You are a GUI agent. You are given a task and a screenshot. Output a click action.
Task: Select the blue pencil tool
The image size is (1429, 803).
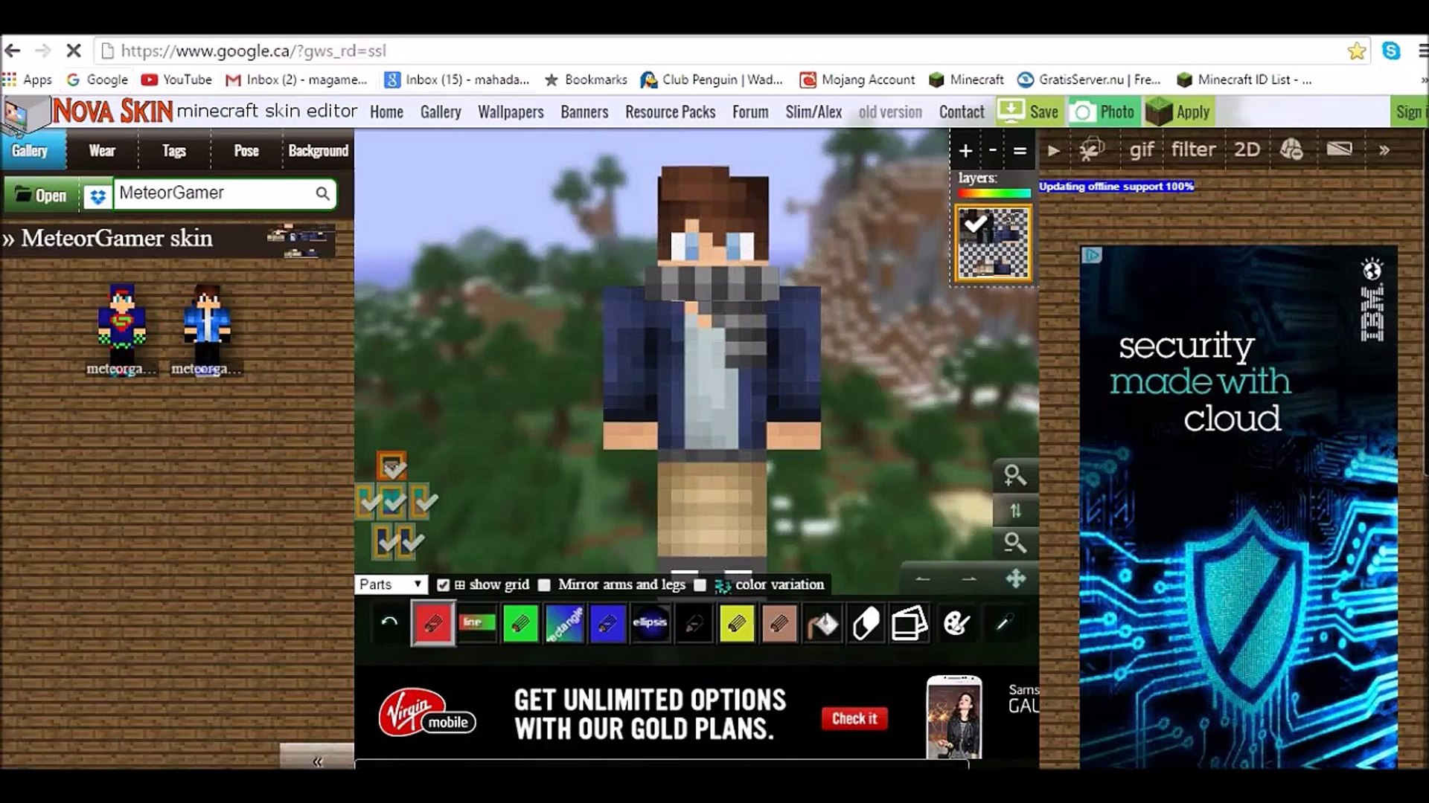pos(607,623)
